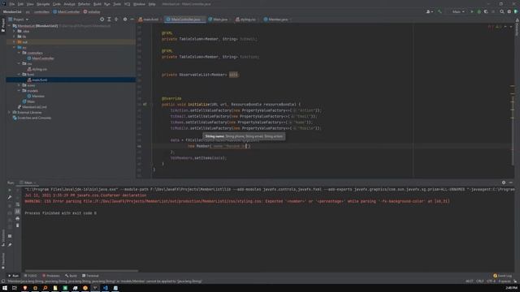Open the Build tool window tab
Viewport: 520px width, 292px height.
coord(71,276)
